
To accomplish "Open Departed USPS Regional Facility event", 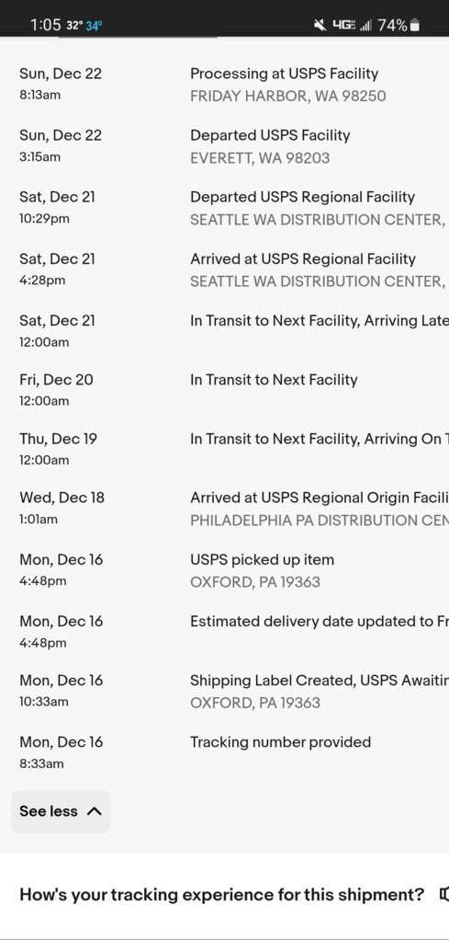I will pos(224,208).
